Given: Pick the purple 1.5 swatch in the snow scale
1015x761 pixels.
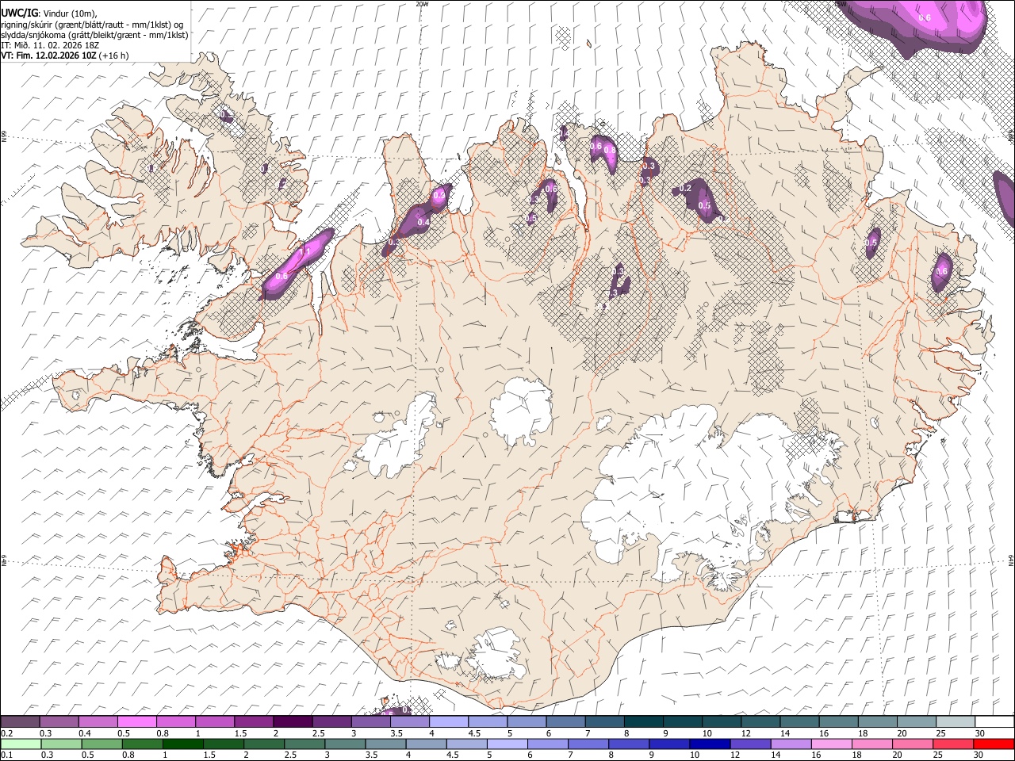Looking at the screenshot, I should click(x=253, y=722).
